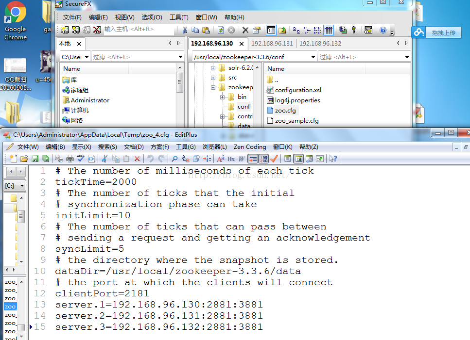Click the 输入主机 host input field
The image size is (470, 340).
tap(138, 29)
